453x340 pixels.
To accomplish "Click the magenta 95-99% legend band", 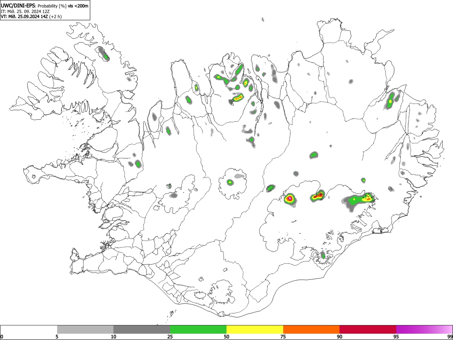I will tap(424, 329).
